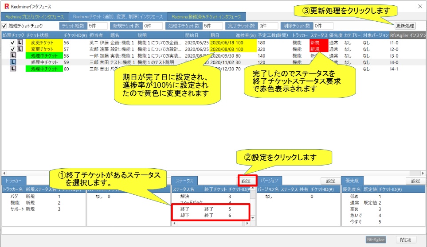The image size is (427, 247).
Task: Click the 優先度 column header in ticket grid
Action: click(x=336, y=35)
